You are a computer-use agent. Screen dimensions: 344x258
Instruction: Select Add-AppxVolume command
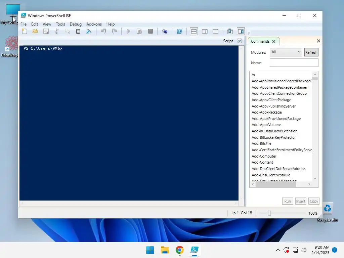tap(266, 125)
